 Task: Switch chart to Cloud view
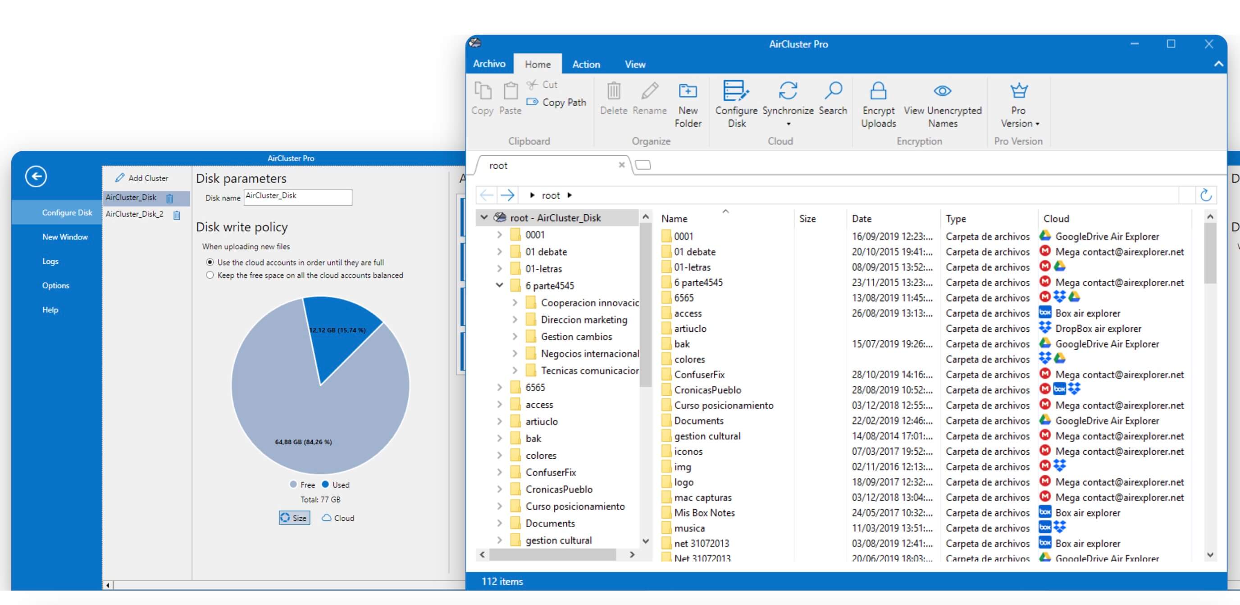pyautogui.click(x=338, y=518)
